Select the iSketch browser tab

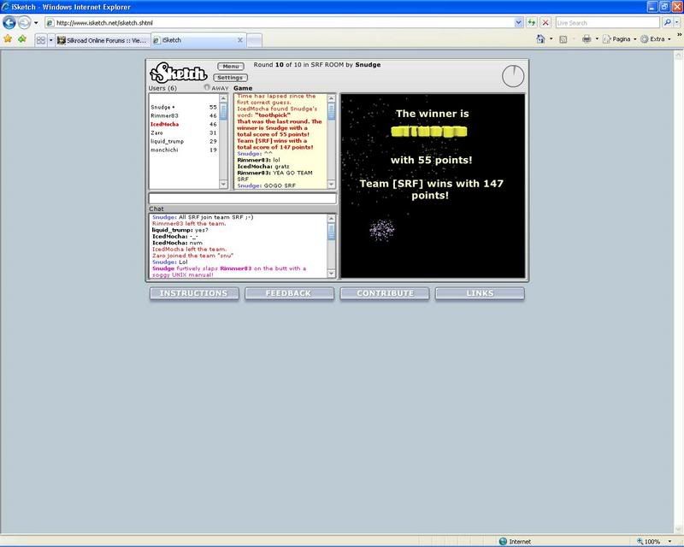coord(194,40)
